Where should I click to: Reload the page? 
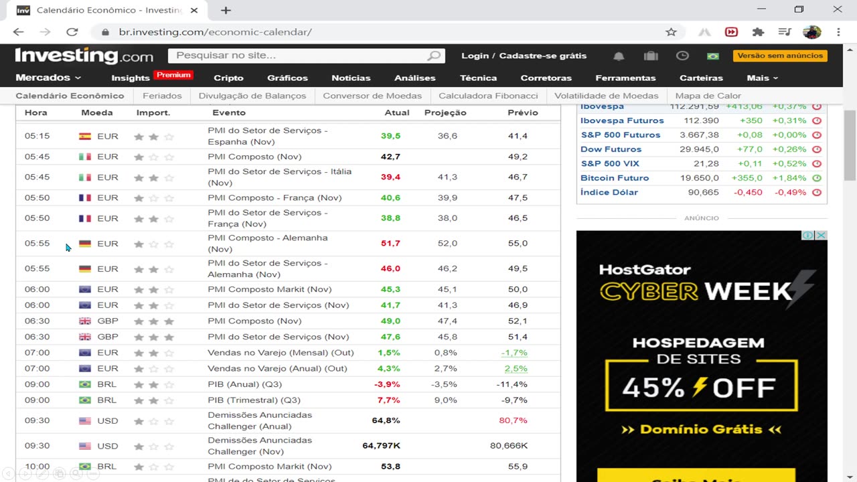click(x=72, y=32)
